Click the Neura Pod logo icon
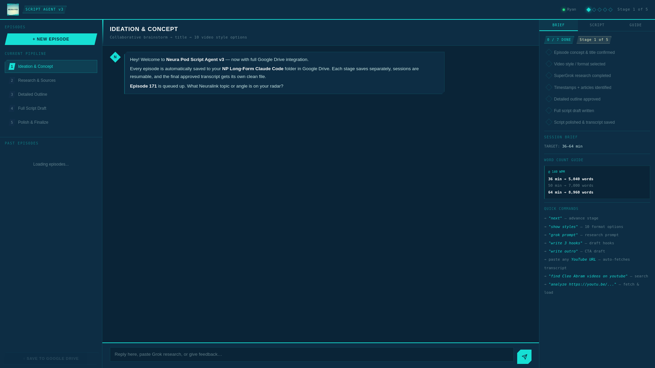 [x=13, y=10]
